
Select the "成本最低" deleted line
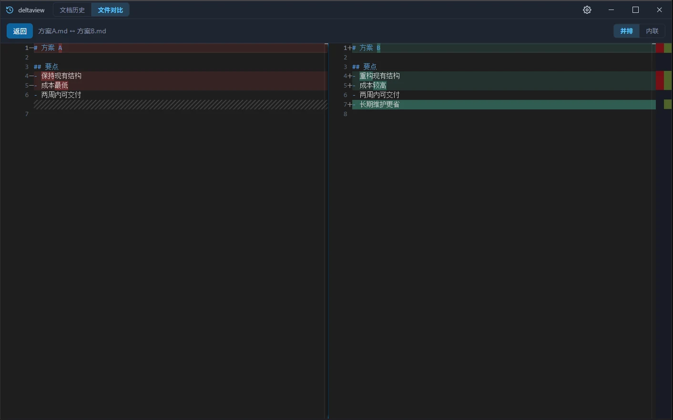click(x=181, y=86)
